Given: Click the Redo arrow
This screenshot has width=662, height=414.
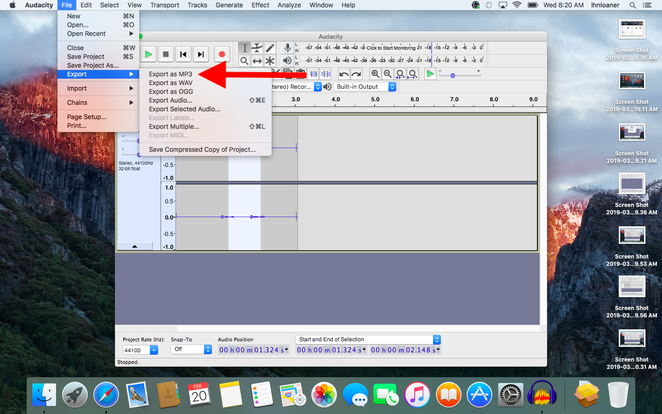Looking at the screenshot, I should pyautogui.click(x=356, y=74).
